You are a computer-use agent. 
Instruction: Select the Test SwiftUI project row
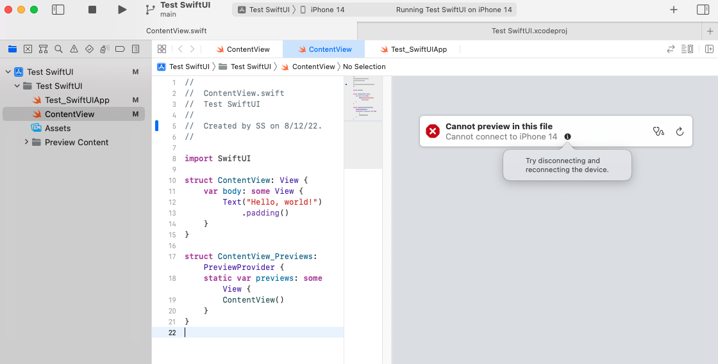[74, 72]
